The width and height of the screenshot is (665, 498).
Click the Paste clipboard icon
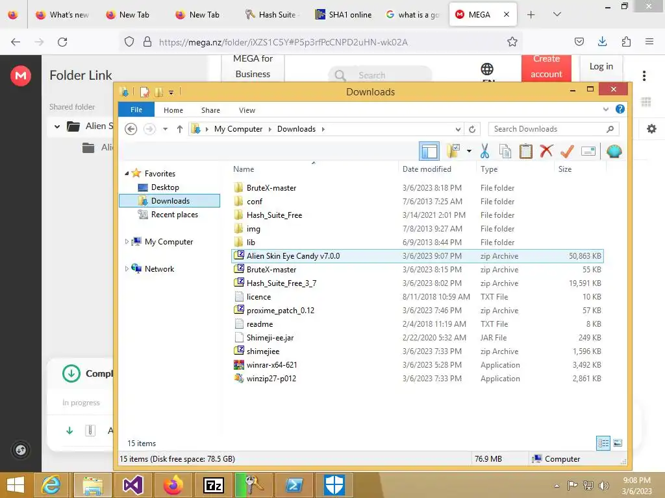(526, 150)
